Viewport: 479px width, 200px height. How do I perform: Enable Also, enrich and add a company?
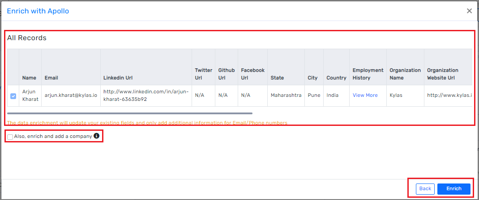(10, 137)
